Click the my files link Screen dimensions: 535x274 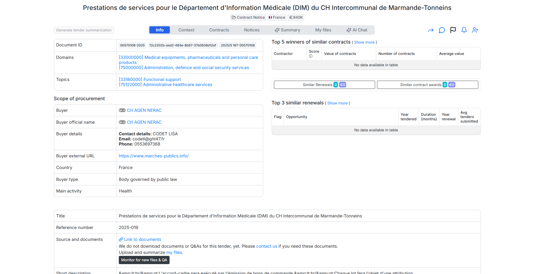click(x=174, y=252)
